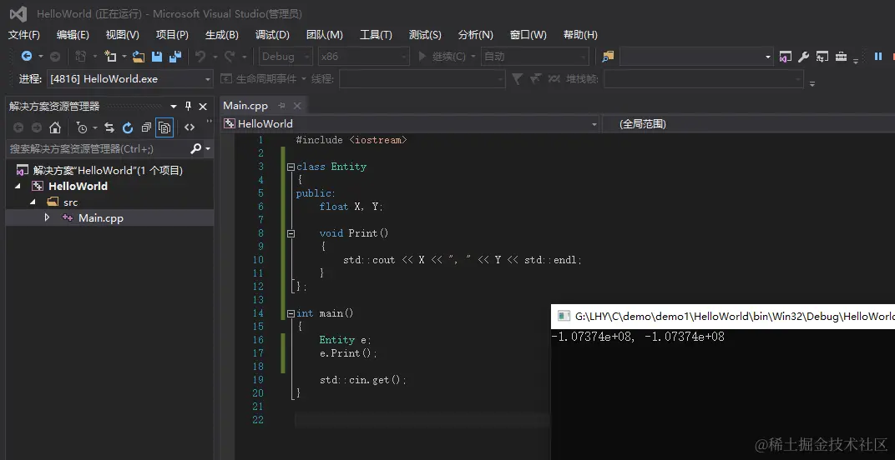Image resolution: width=895 pixels, height=460 pixels.
Task: Click the Undo arrow icon
Action: coord(200,56)
